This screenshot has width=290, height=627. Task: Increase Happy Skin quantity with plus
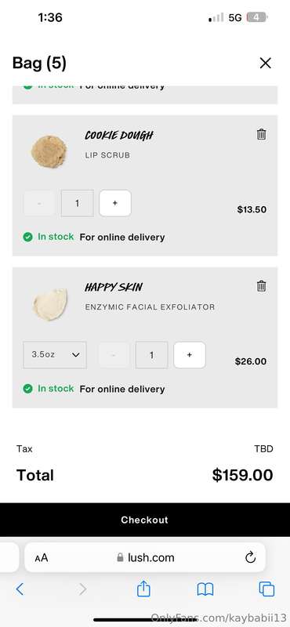[x=190, y=355]
